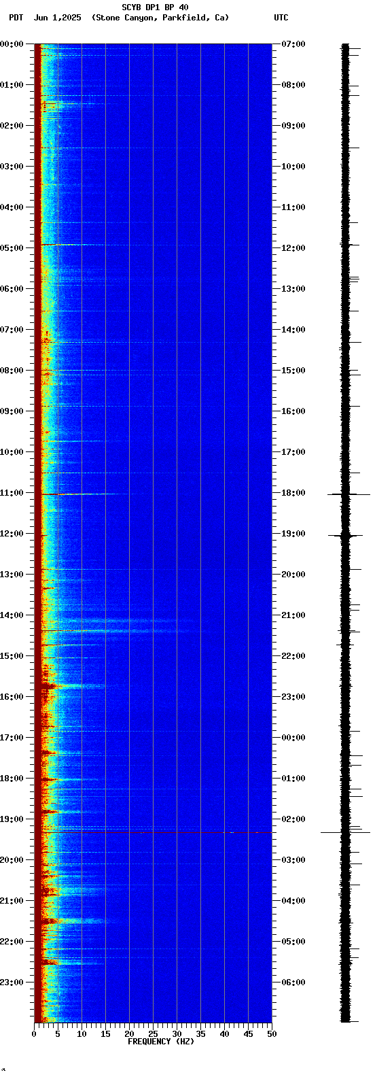Click the title text "SCYB DP1 BP 40"
The width and height of the screenshot is (375, 1077).
155,7
